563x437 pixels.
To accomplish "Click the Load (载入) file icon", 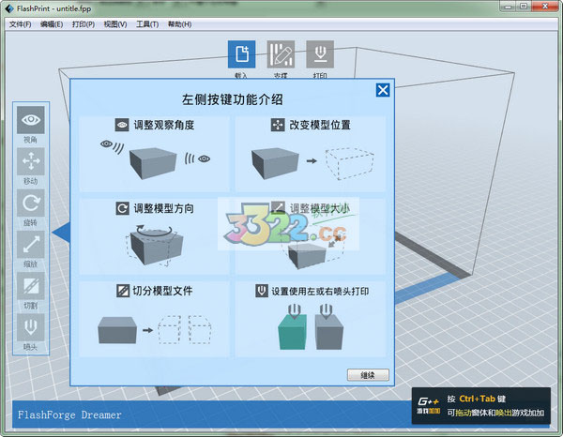I will point(242,54).
